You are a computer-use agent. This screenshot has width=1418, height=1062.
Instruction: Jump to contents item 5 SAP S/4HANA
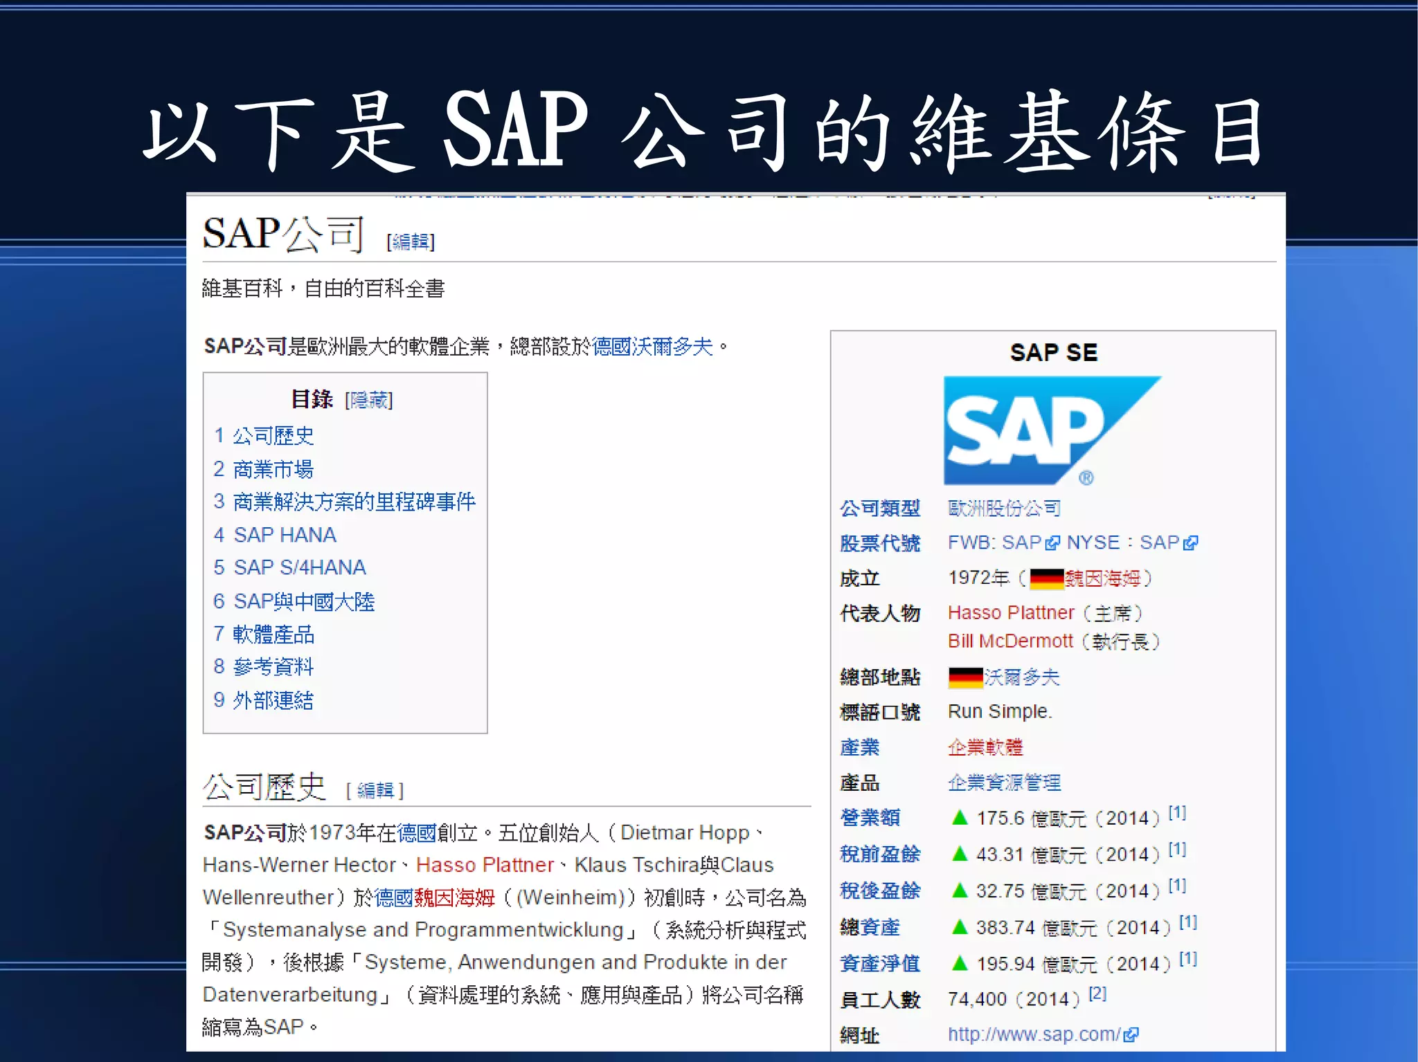[289, 567]
